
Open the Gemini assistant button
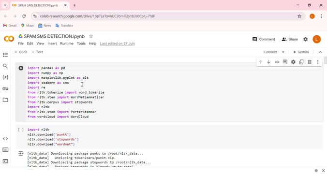301,52
